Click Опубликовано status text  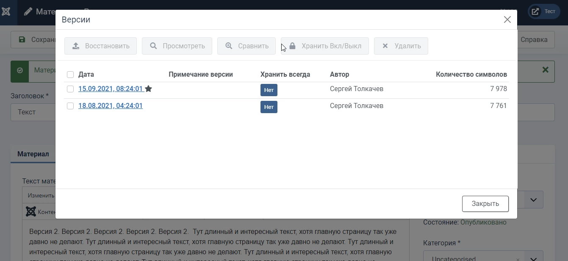(483, 222)
